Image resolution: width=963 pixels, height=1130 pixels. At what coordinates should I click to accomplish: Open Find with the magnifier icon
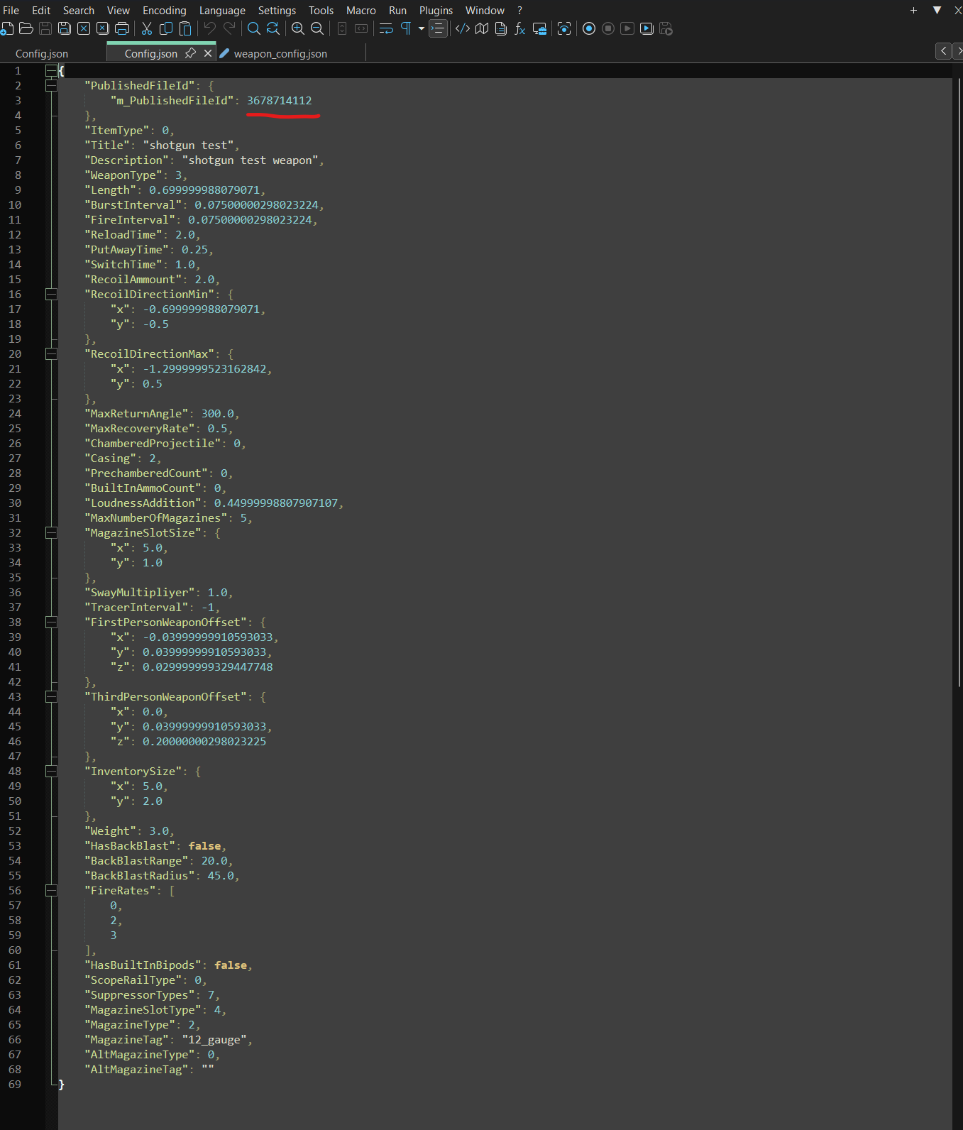(254, 28)
